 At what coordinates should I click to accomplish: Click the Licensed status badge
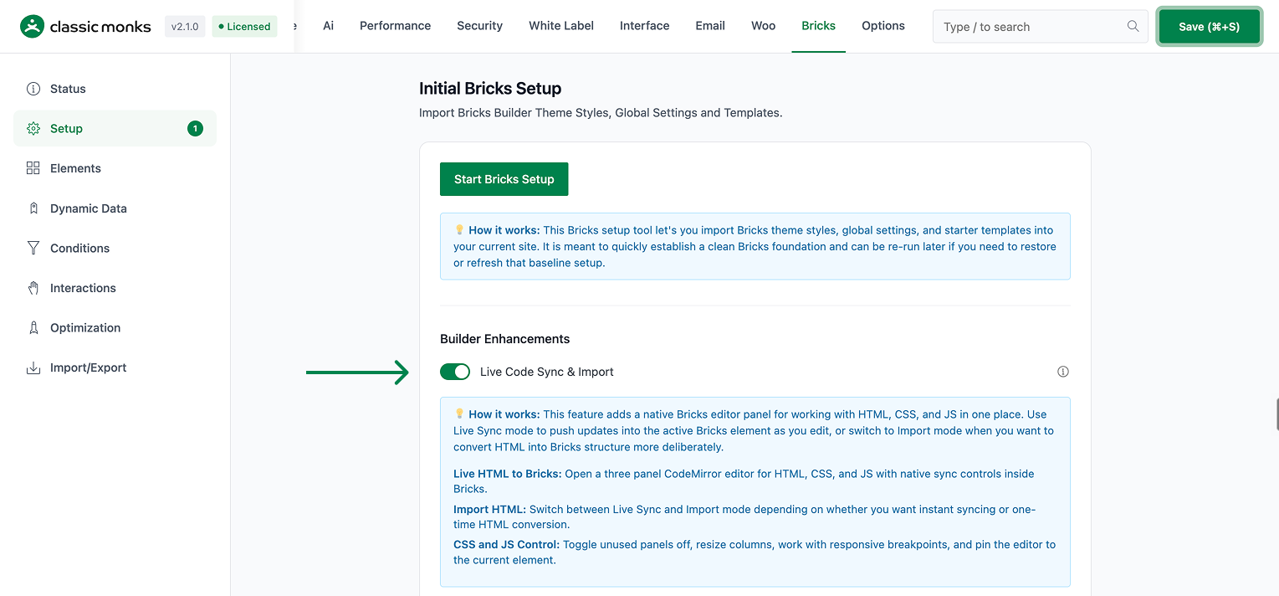pos(244,26)
